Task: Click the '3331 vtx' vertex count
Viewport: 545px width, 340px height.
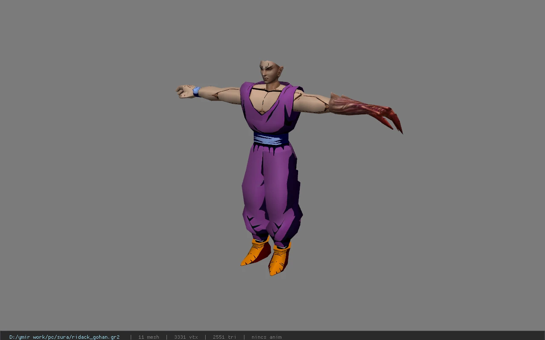Action: 186,337
